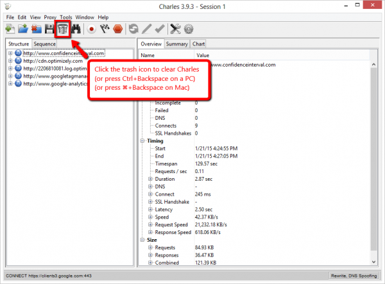385x284 pixels.
Task: Open the Proxy menu
Action: 50,17
